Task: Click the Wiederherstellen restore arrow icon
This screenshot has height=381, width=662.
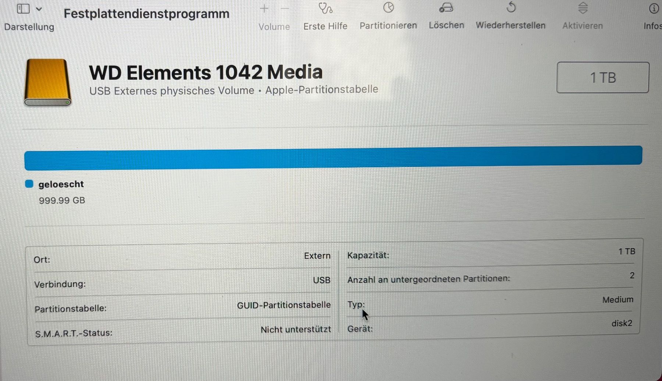Action: (511, 7)
